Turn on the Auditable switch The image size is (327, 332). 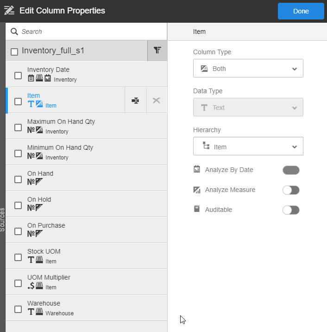(x=291, y=210)
